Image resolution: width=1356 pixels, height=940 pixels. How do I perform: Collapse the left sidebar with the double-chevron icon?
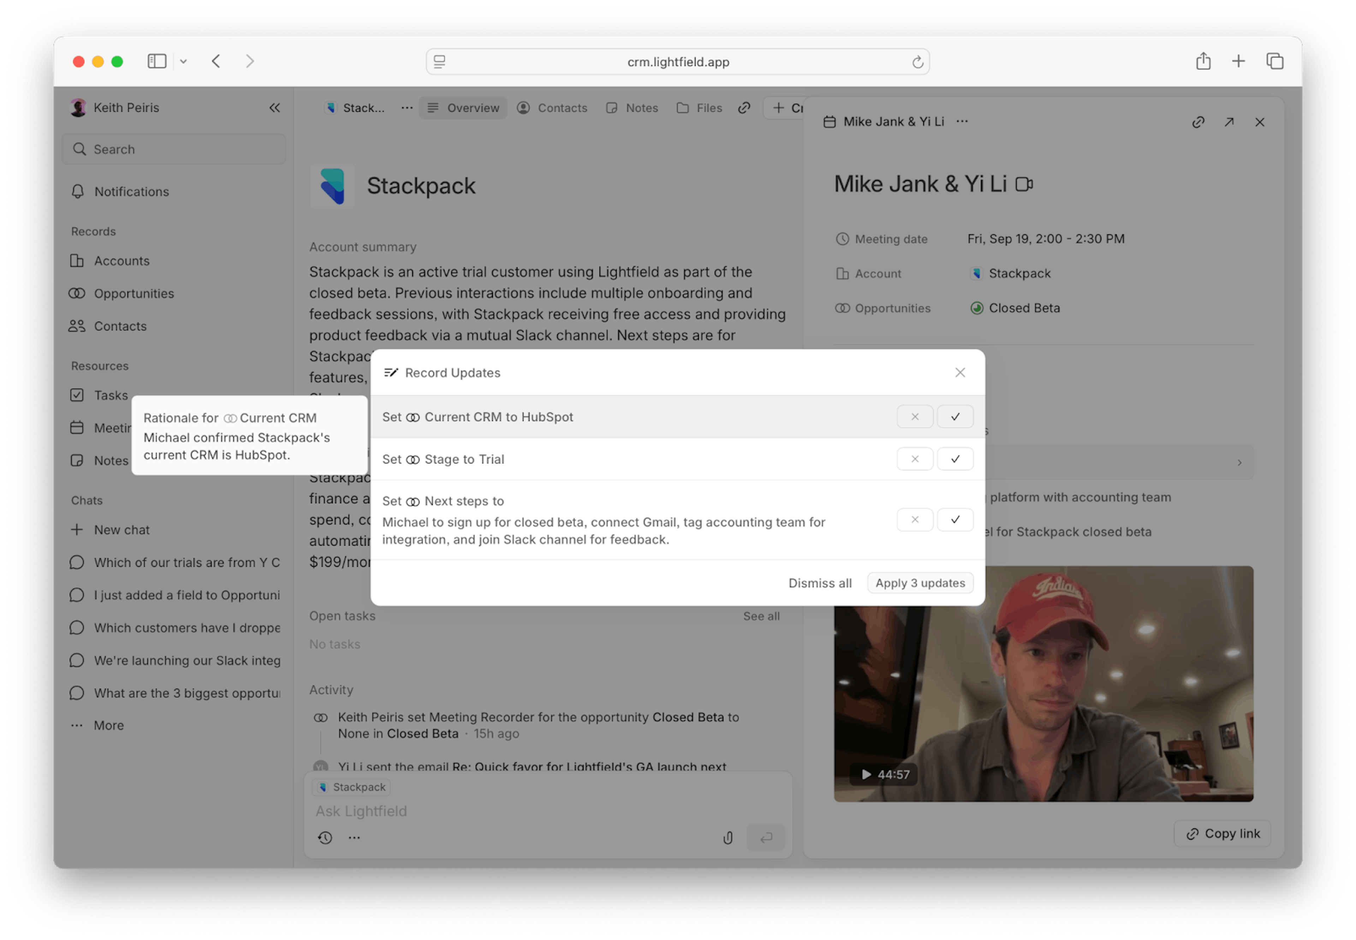point(274,108)
